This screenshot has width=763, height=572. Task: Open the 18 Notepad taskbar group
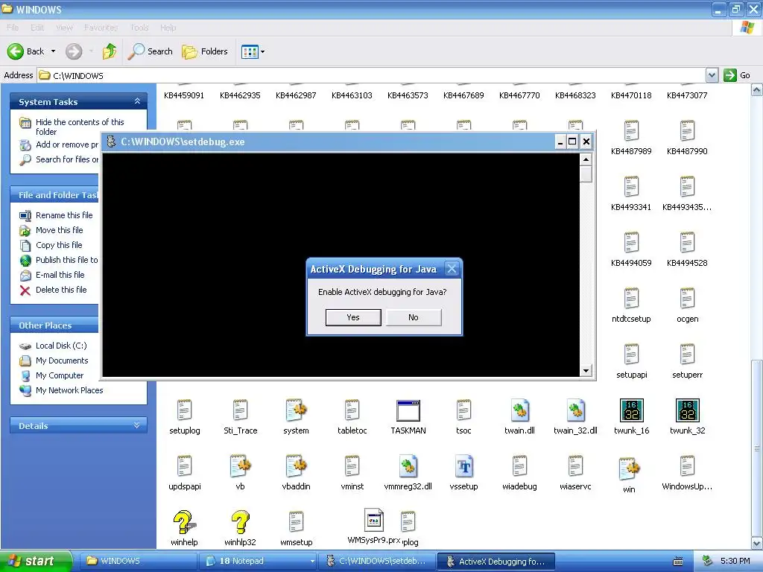click(258, 561)
